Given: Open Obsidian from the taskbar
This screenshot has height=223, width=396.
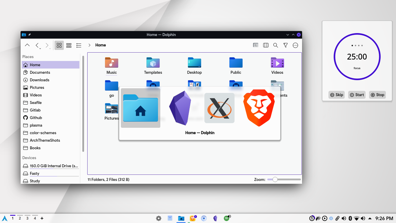Looking at the screenshot, I should pos(215,218).
